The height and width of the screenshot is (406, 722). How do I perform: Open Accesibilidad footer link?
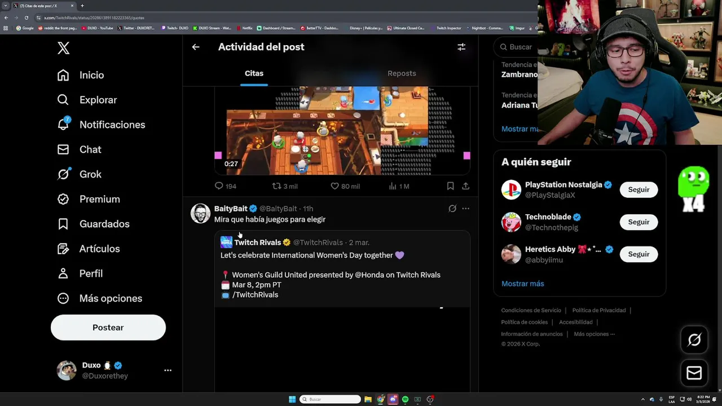click(576, 322)
